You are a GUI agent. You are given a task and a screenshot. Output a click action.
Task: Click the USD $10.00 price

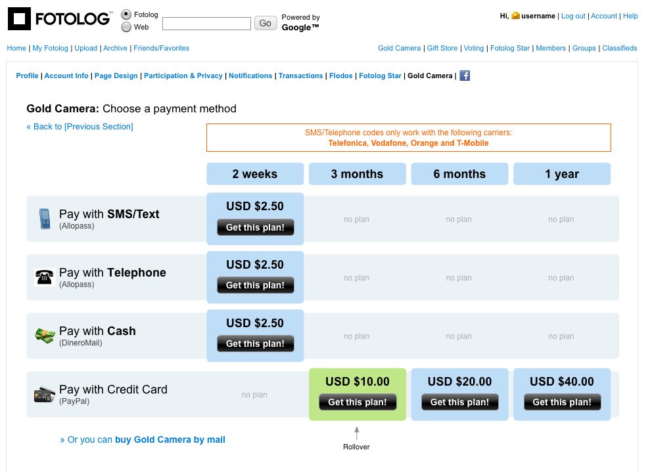point(358,382)
